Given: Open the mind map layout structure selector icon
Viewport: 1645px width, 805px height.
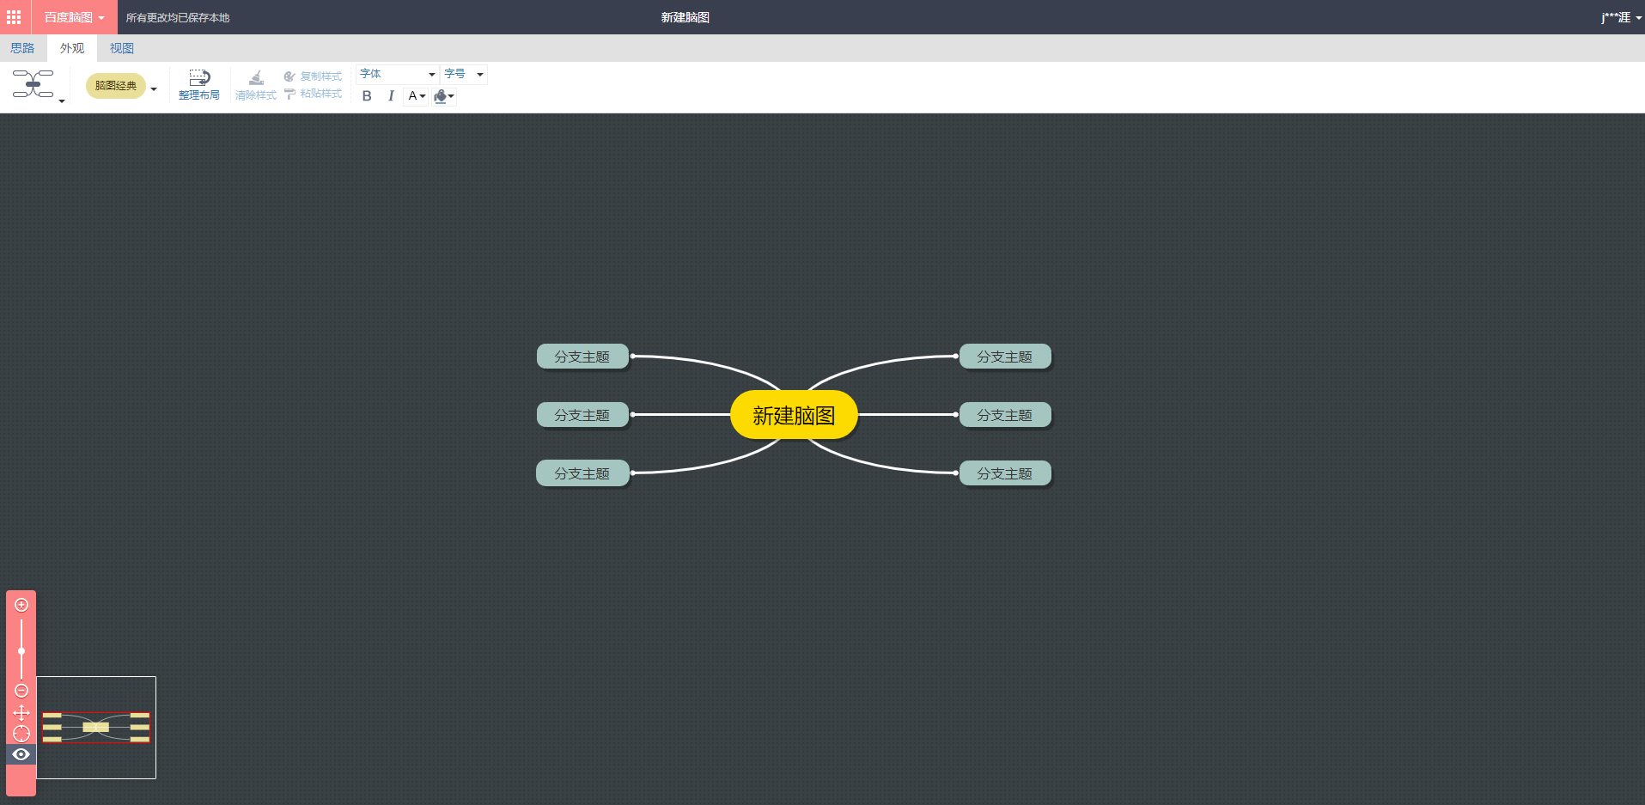Looking at the screenshot, I should [x=33, y=85].
